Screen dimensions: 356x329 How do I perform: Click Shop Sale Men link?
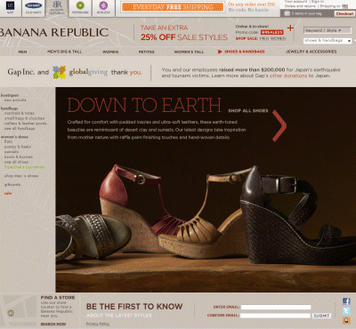263,38
